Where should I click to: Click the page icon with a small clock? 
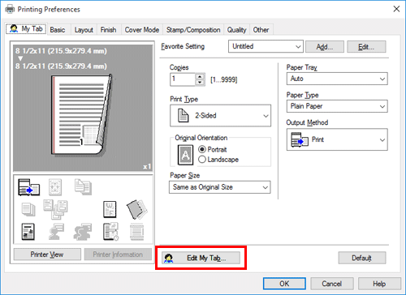110,232
